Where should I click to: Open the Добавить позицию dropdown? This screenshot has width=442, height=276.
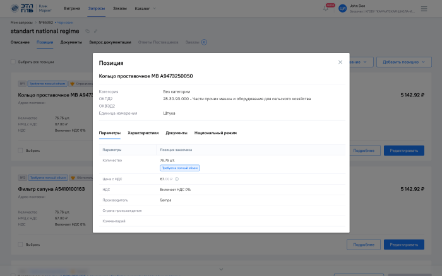[x=403, y=62]
